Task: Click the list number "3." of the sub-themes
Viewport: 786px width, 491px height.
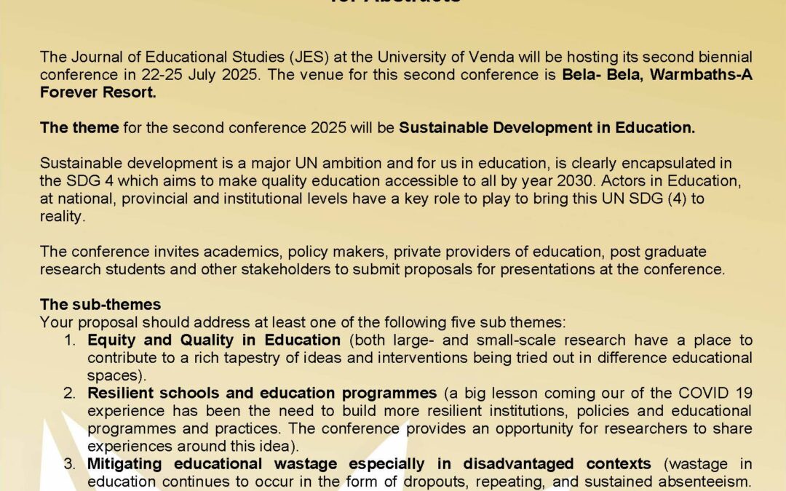Action: pos(70,463)
